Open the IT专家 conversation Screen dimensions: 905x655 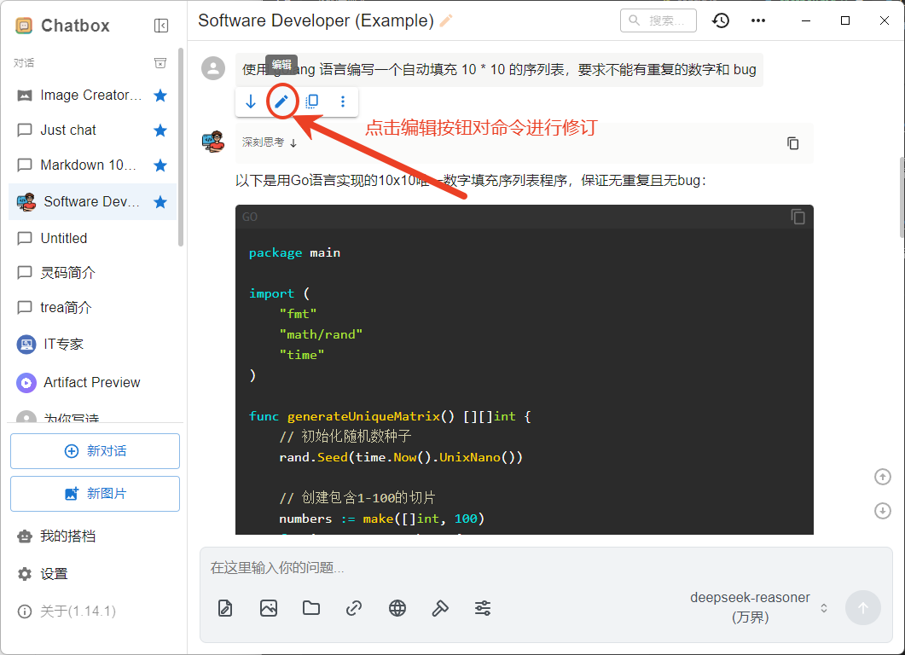coord(64,345)
